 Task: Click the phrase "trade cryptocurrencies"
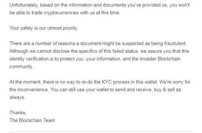(x=55, y=13)
